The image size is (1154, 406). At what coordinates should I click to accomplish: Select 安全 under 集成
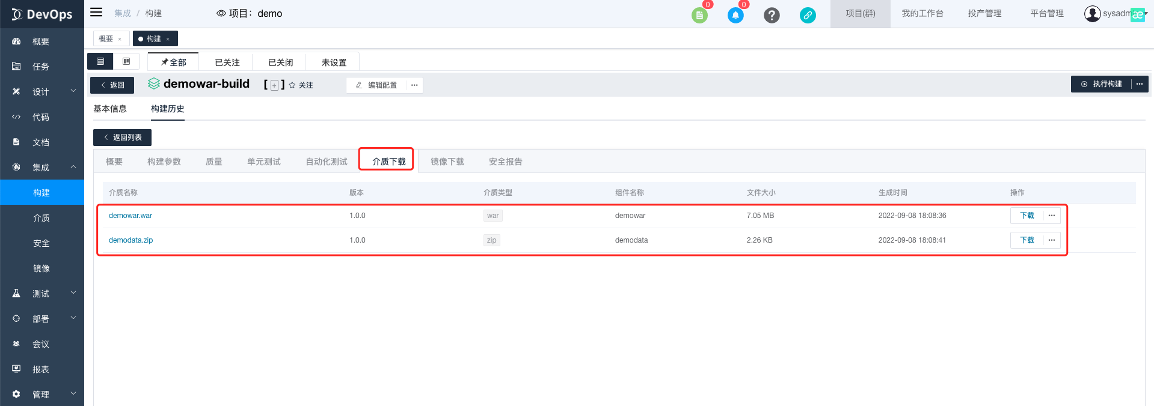(42, 243)
